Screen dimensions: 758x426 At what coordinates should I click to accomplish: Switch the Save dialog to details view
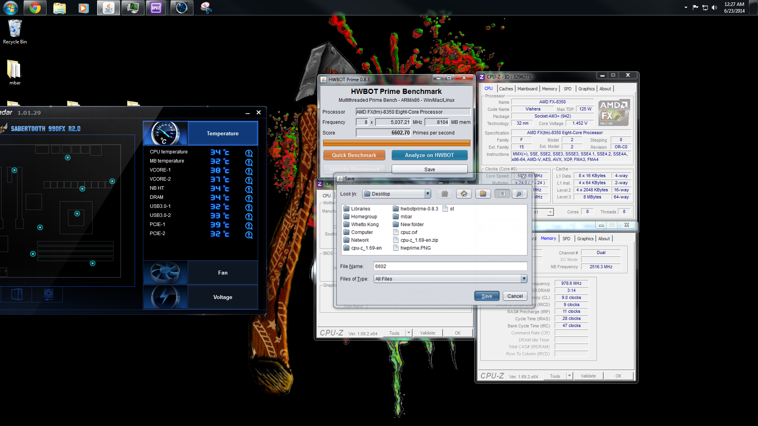(x=520, y=194)
